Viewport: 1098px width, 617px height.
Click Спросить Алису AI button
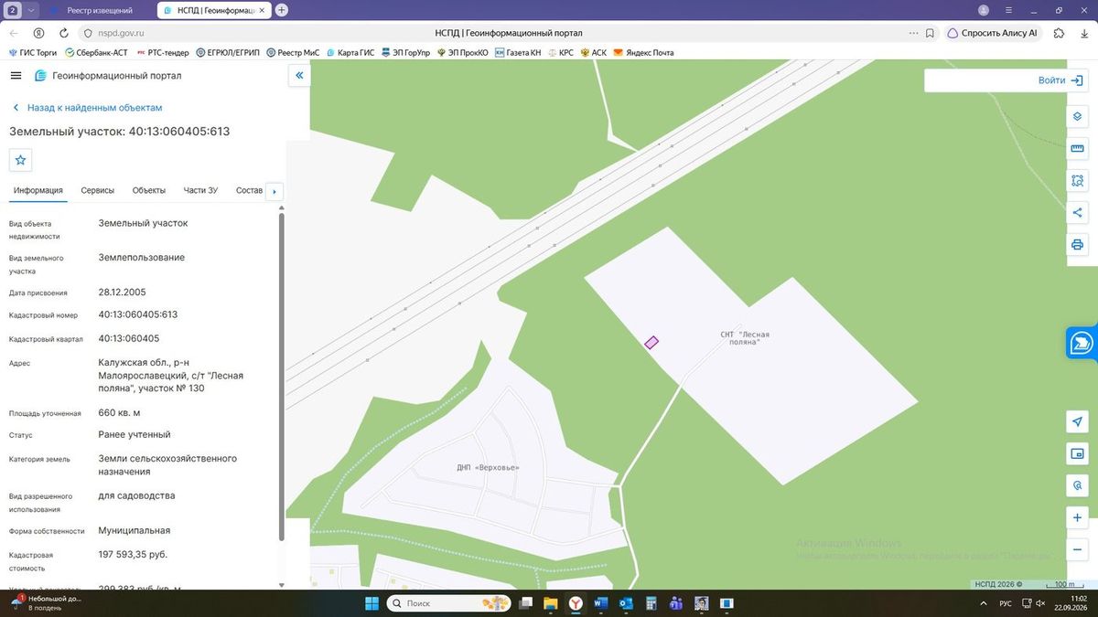coord(993,33)
